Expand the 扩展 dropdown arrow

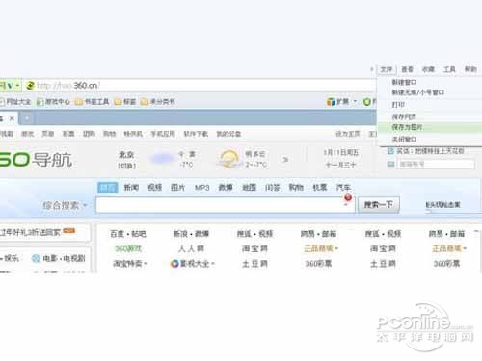(355, 102)
